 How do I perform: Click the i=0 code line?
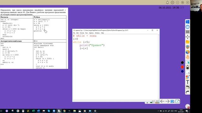pyautogui.click(x=75, y=39)
